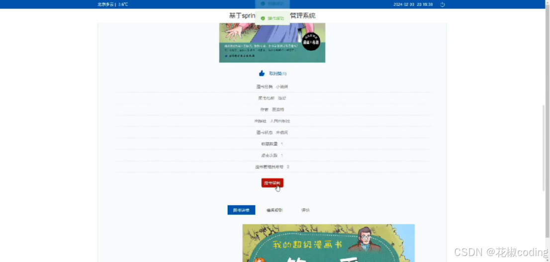Click the power logout icon in top bar
This screenshot has height=262, width=550.
click(442, 4)
